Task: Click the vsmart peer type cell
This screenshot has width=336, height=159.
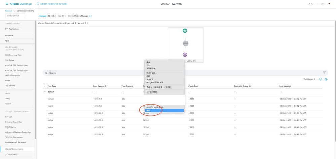Action: 50,99
